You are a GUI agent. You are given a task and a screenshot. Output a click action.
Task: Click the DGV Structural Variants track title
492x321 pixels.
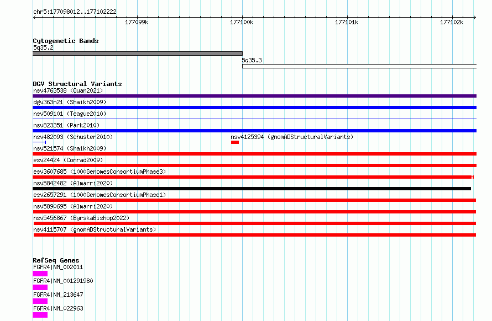77,84
